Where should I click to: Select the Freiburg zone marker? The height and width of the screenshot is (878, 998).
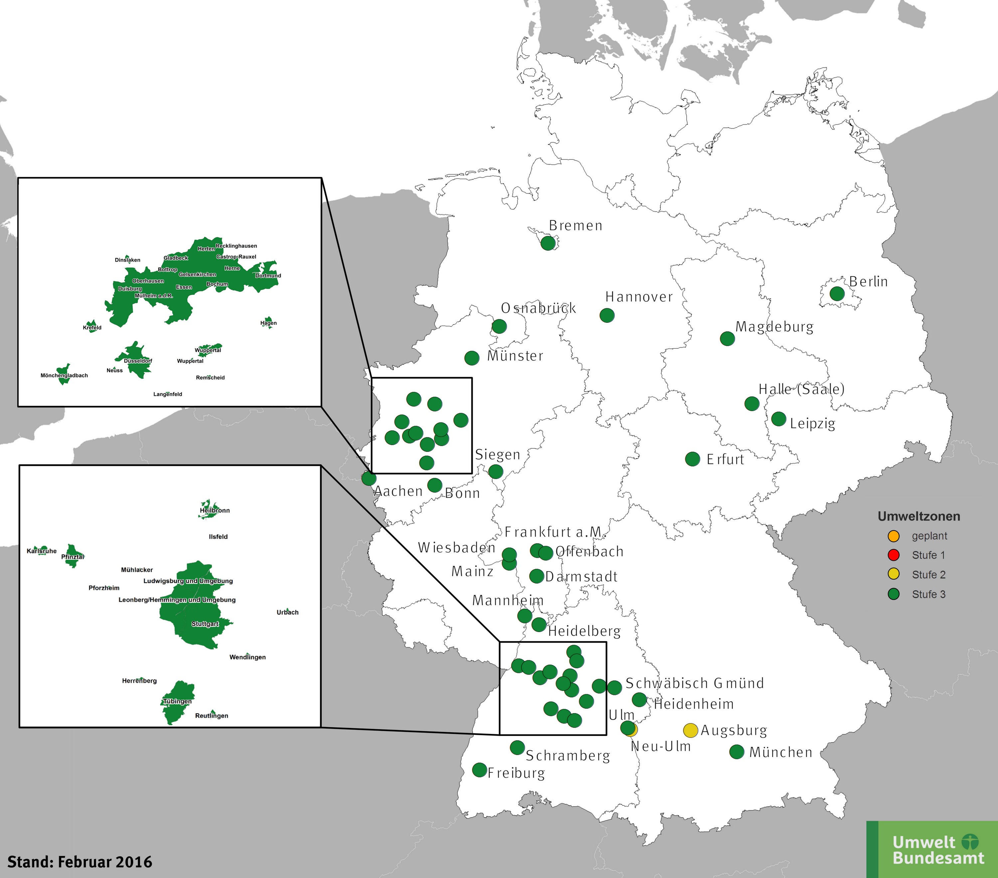[479, 770]
